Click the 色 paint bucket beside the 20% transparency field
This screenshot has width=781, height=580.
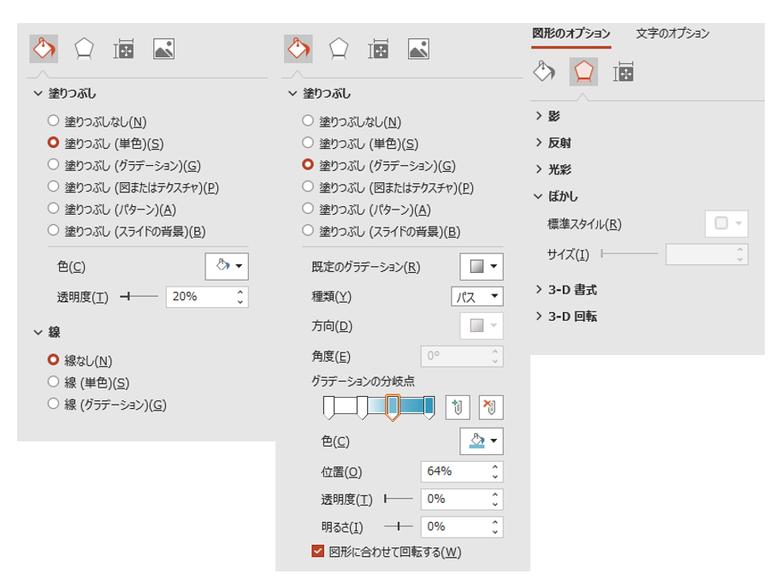pos(227,267)
